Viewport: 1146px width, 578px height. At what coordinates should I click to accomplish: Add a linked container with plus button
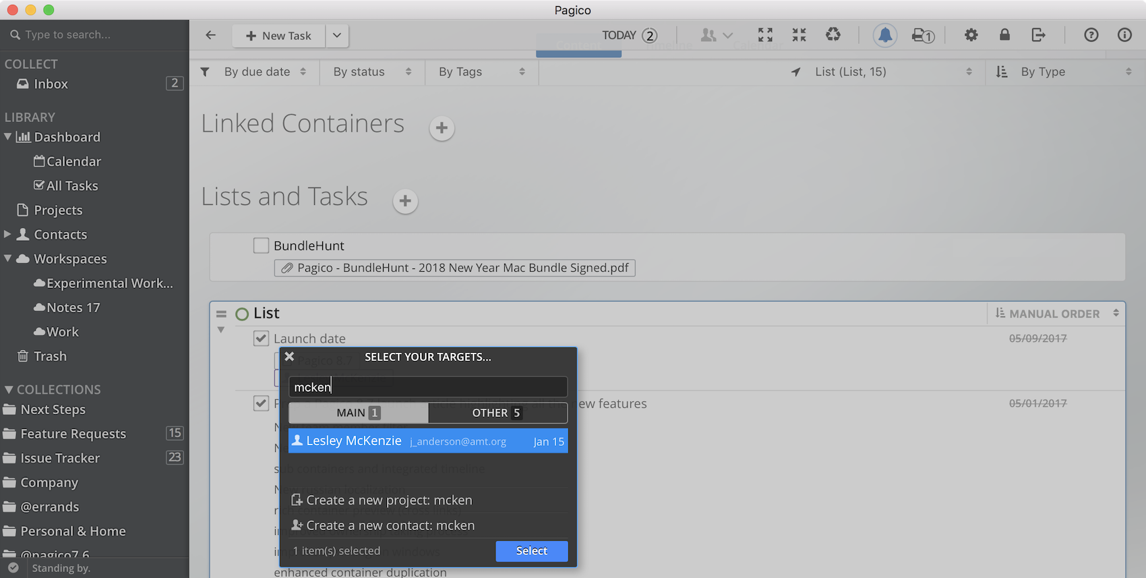coord(442,127)
